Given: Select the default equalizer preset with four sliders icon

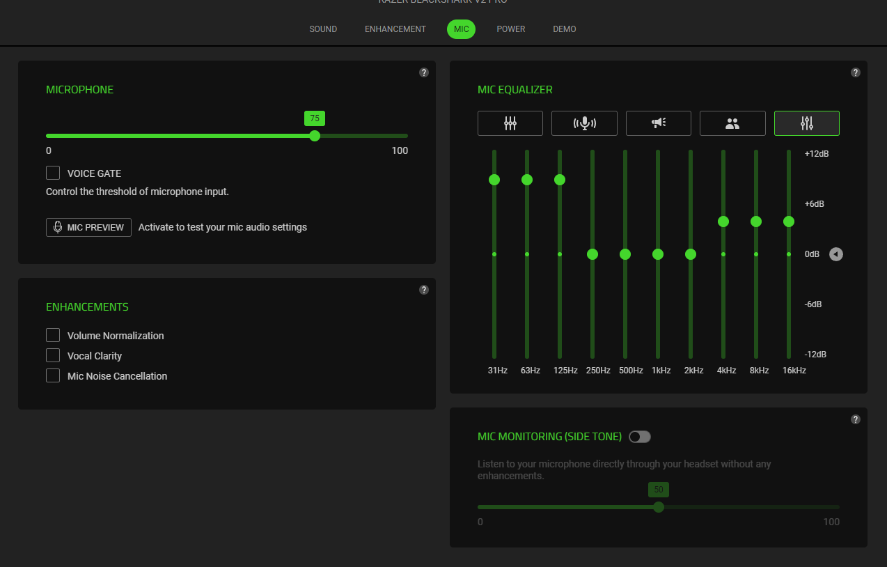Looking at the screenshot, I should (510, 123).
